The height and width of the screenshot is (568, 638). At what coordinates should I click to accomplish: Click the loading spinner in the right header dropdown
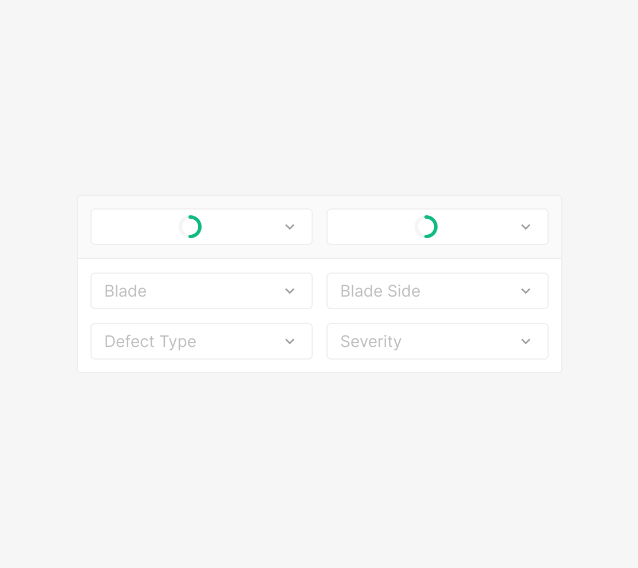point(426,227)
